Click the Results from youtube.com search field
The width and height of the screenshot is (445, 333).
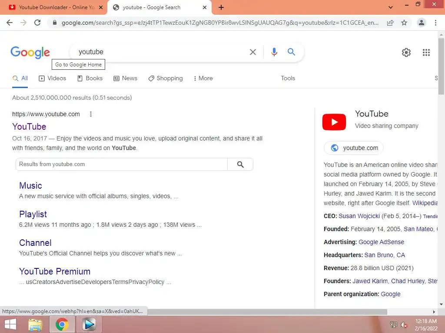(122, 164)
